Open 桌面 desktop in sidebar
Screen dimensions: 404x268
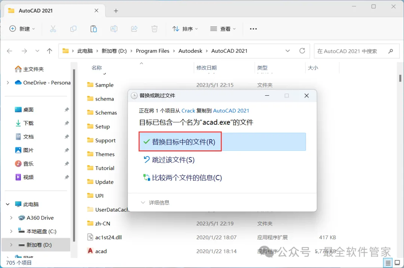24,110
